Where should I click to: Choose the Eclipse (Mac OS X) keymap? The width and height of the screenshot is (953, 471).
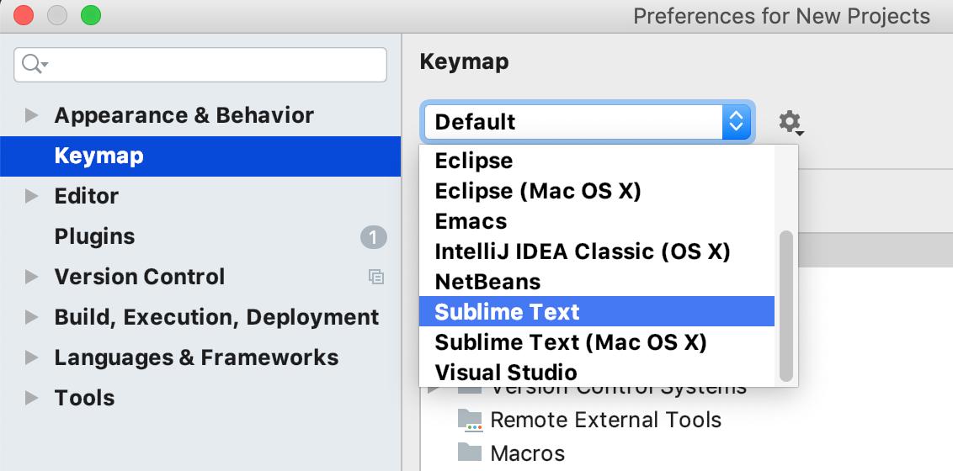point(596,191)
